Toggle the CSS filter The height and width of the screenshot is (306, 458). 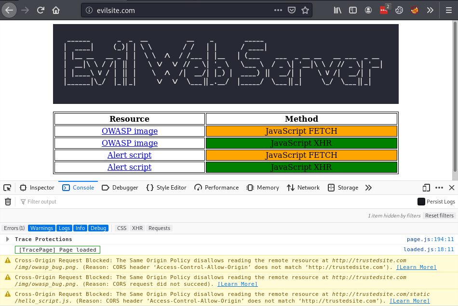tap(122, 228)
